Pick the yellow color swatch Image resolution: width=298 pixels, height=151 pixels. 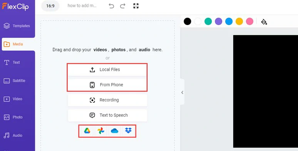coord(239,22)
